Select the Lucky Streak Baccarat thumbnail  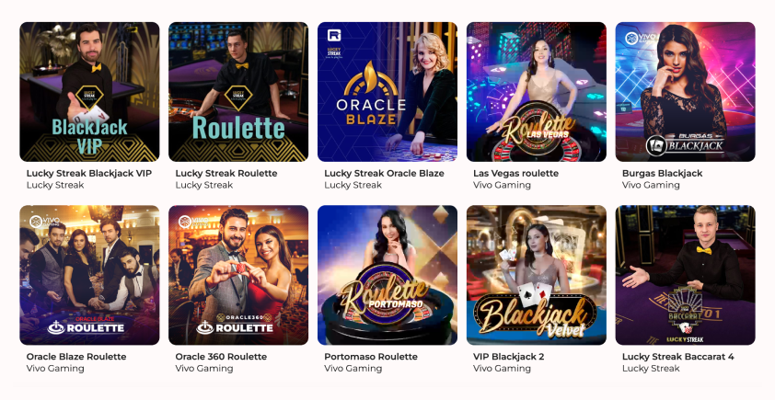tap(685, 275)
